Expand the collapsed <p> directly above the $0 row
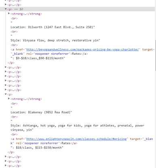This screenshot has width=156, height=168. [6, 4]
